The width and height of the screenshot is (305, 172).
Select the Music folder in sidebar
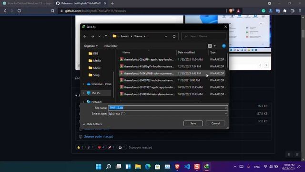pos(94,68)
